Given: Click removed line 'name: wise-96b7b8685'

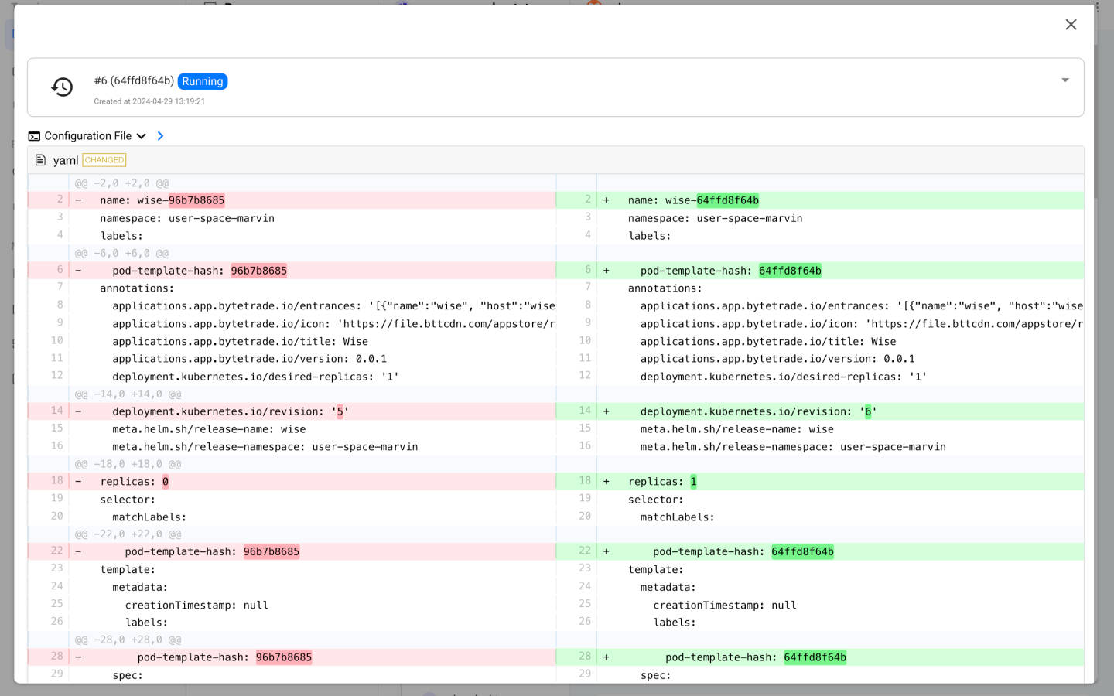Looking at the screenshot, I should 292,200.
